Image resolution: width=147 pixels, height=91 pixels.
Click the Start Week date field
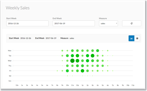pos(27,23)
